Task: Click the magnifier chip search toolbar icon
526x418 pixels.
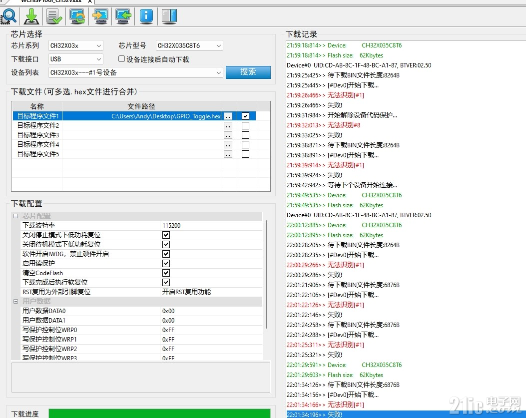Action: 8,16
